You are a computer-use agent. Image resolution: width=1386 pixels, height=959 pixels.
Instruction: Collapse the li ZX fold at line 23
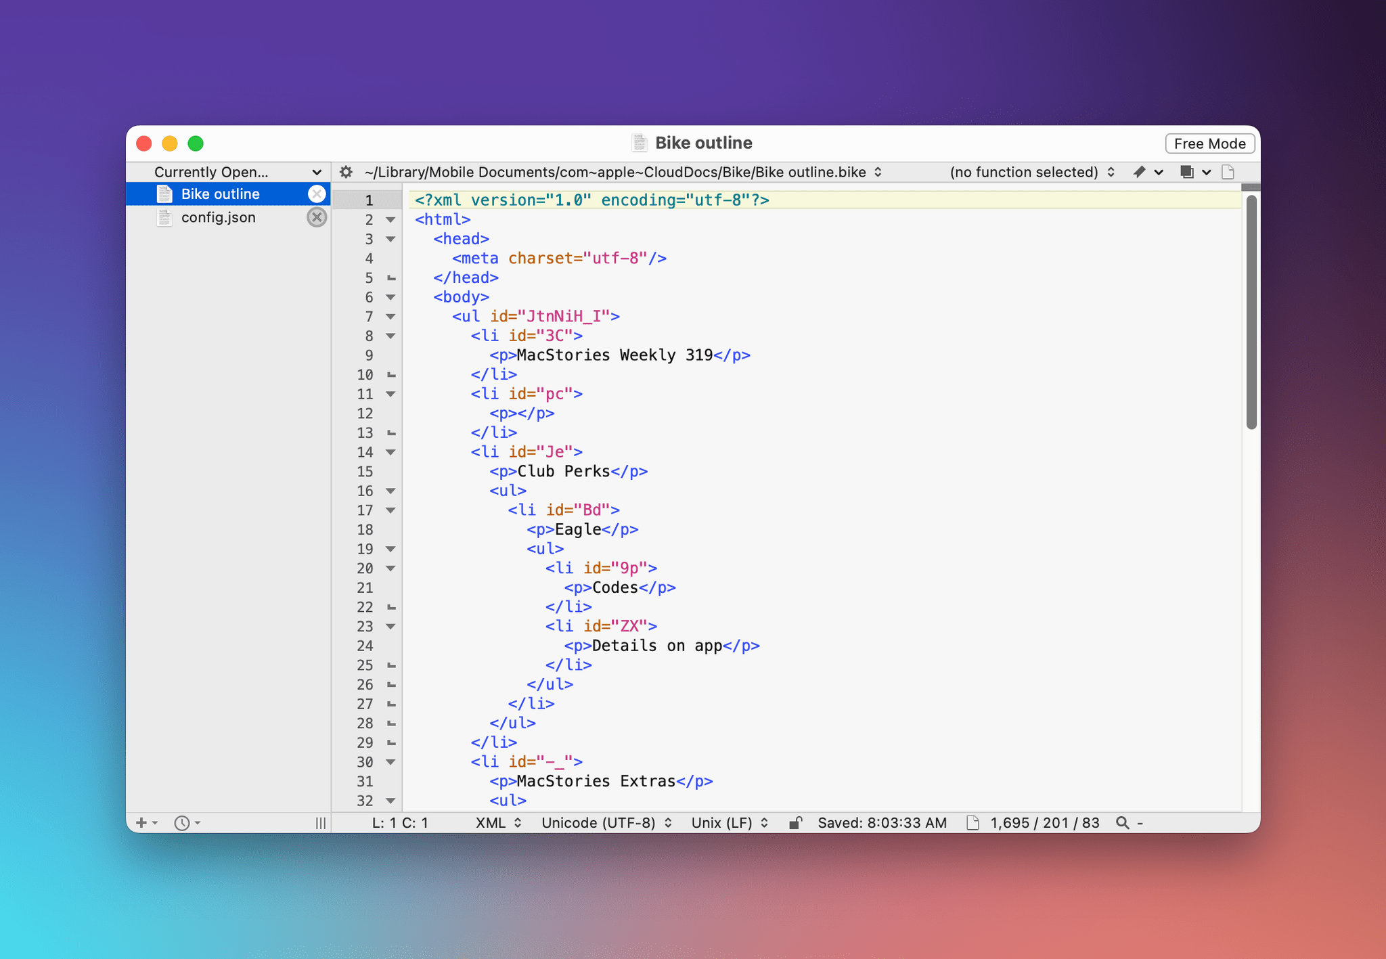390,627
